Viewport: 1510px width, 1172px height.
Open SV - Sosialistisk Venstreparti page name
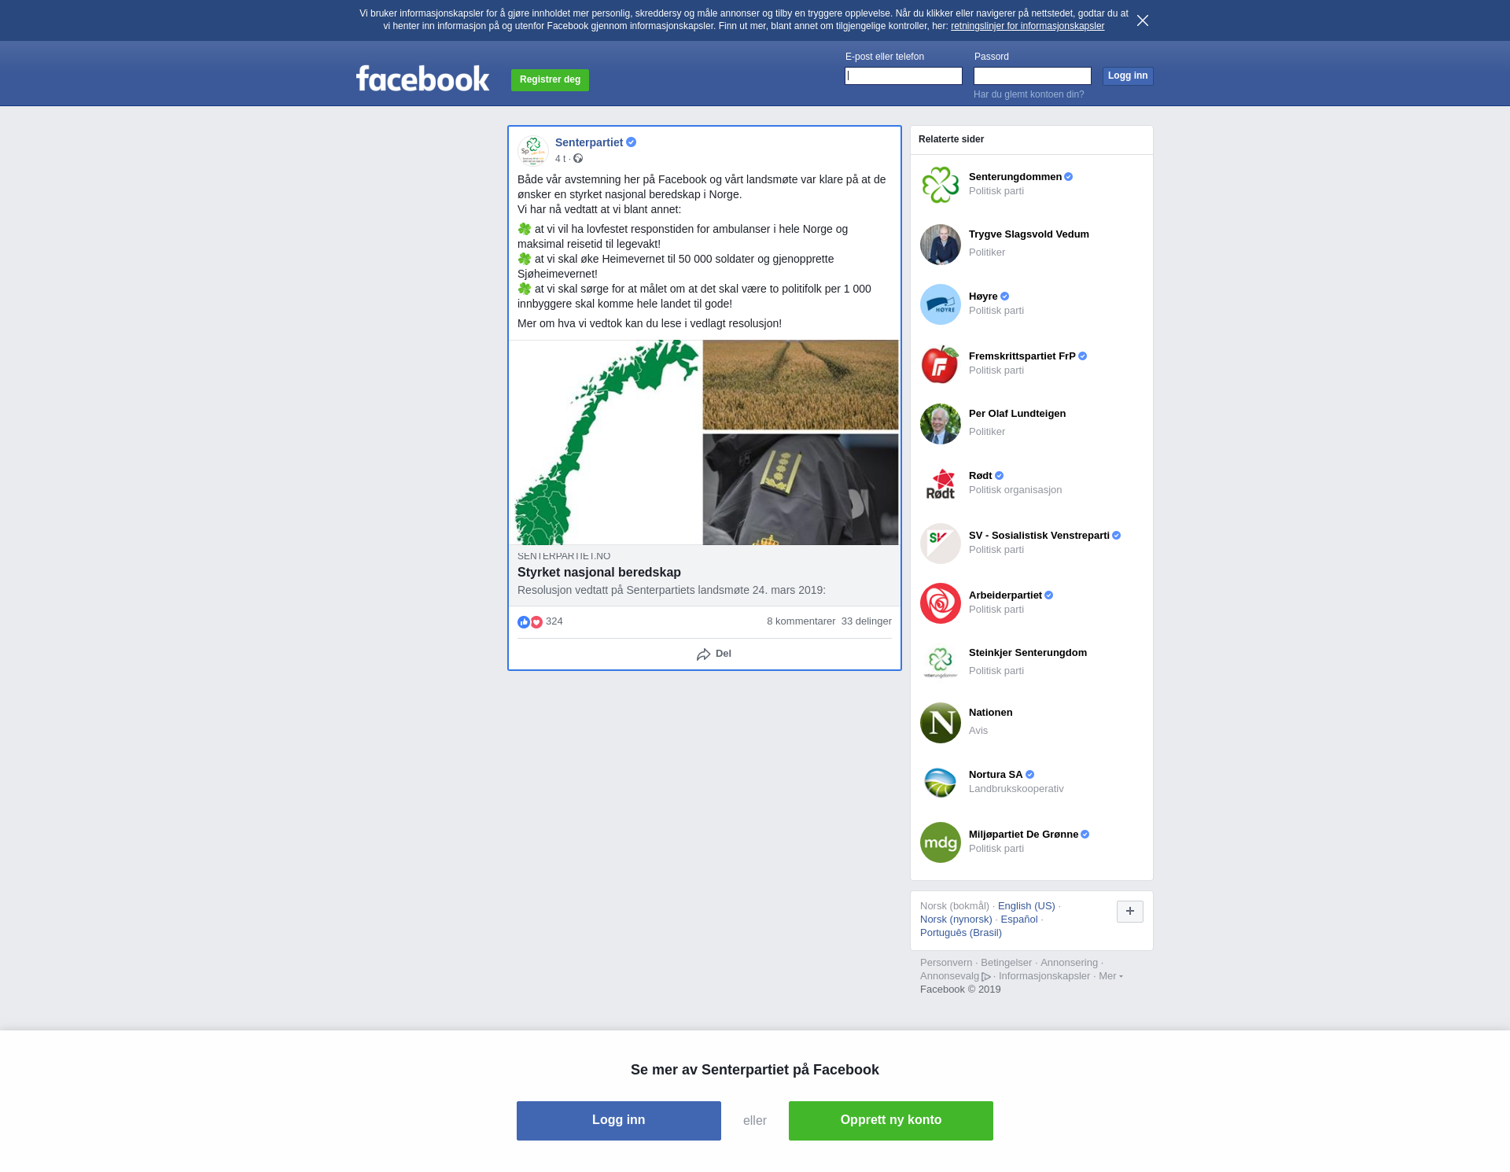[x=1039, y=536]
